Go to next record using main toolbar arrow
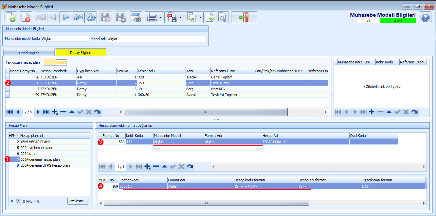 tap(66, 17)
